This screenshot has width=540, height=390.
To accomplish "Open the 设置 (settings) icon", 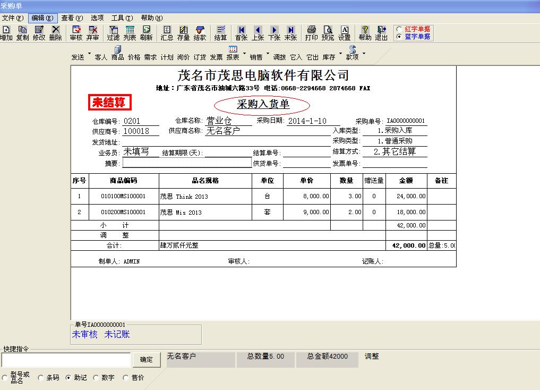I will tap(345, 33).
